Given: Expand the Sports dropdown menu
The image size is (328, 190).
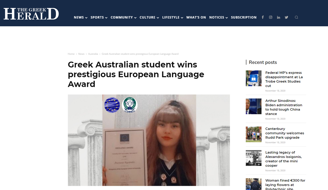Looking at the screenshot, I should click(99, 17).
